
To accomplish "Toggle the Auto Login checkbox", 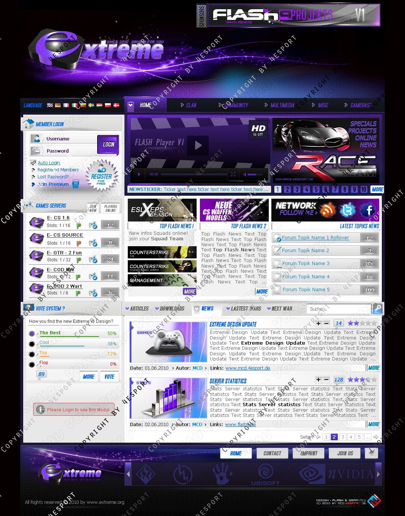I will tap(34, 163).
